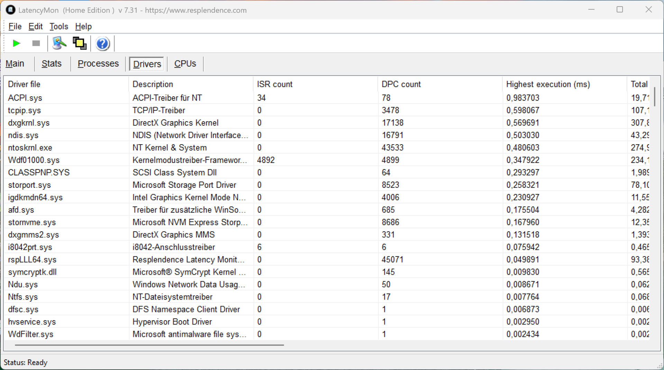Open the File menu
664x370 pixels.
(x=15, y=27)
